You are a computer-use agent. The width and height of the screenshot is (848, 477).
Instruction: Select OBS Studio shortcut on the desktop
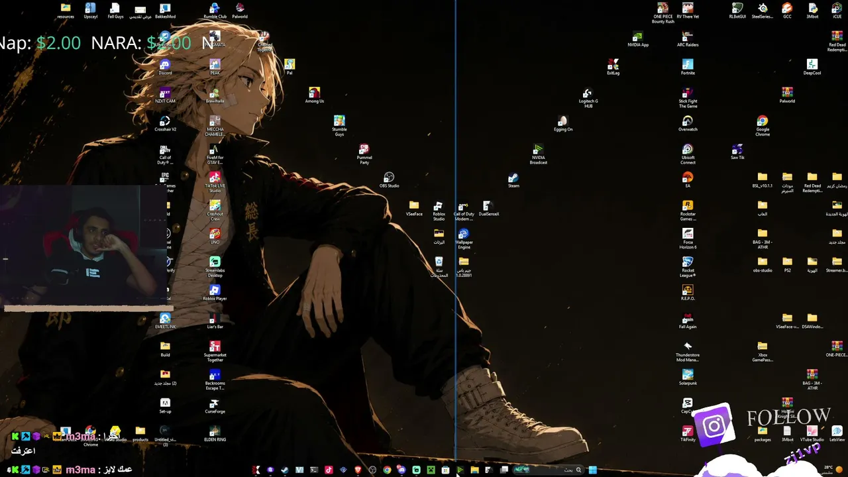(389, 180)
